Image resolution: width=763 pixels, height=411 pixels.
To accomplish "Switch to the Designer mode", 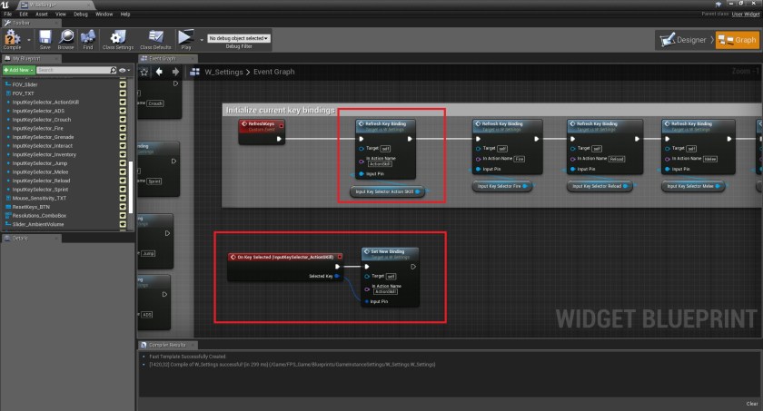I will 684,40.
